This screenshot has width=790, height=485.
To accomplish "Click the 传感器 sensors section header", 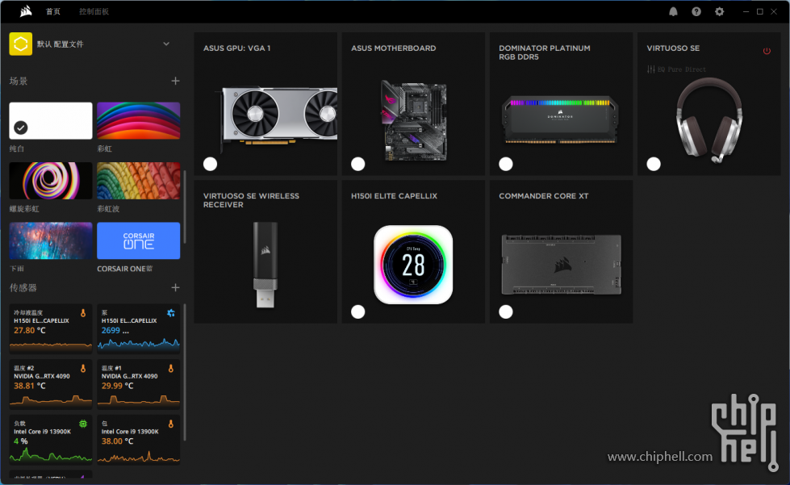I will (23, 287).
